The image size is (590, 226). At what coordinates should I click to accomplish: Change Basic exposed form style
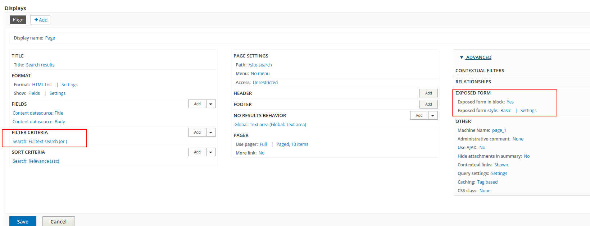(505, 111)
